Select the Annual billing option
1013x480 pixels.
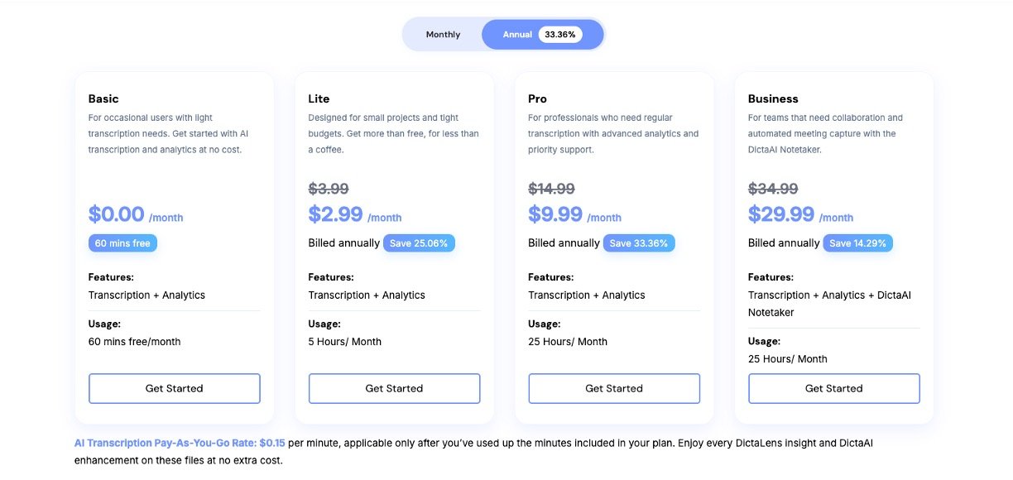517,35
